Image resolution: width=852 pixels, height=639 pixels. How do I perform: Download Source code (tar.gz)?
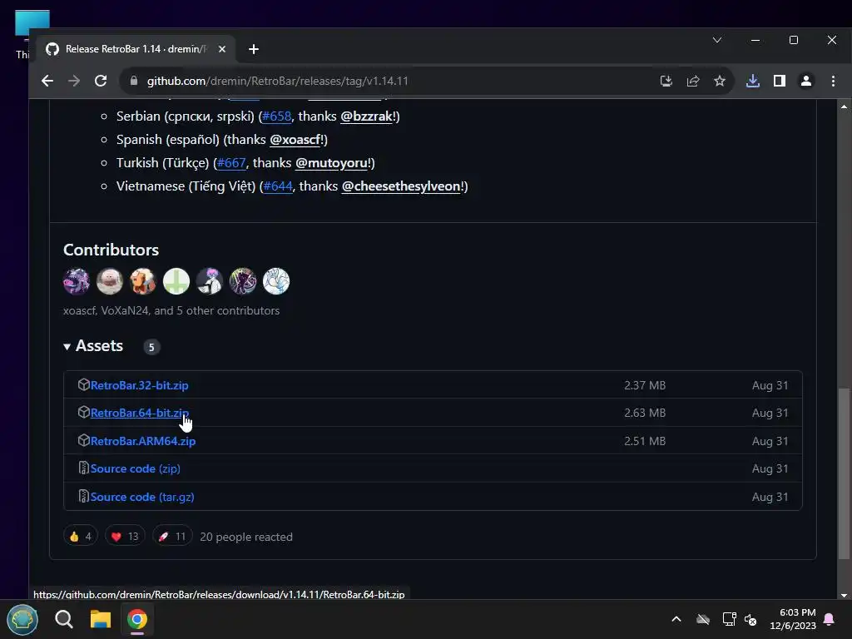[x=142, y=497]
